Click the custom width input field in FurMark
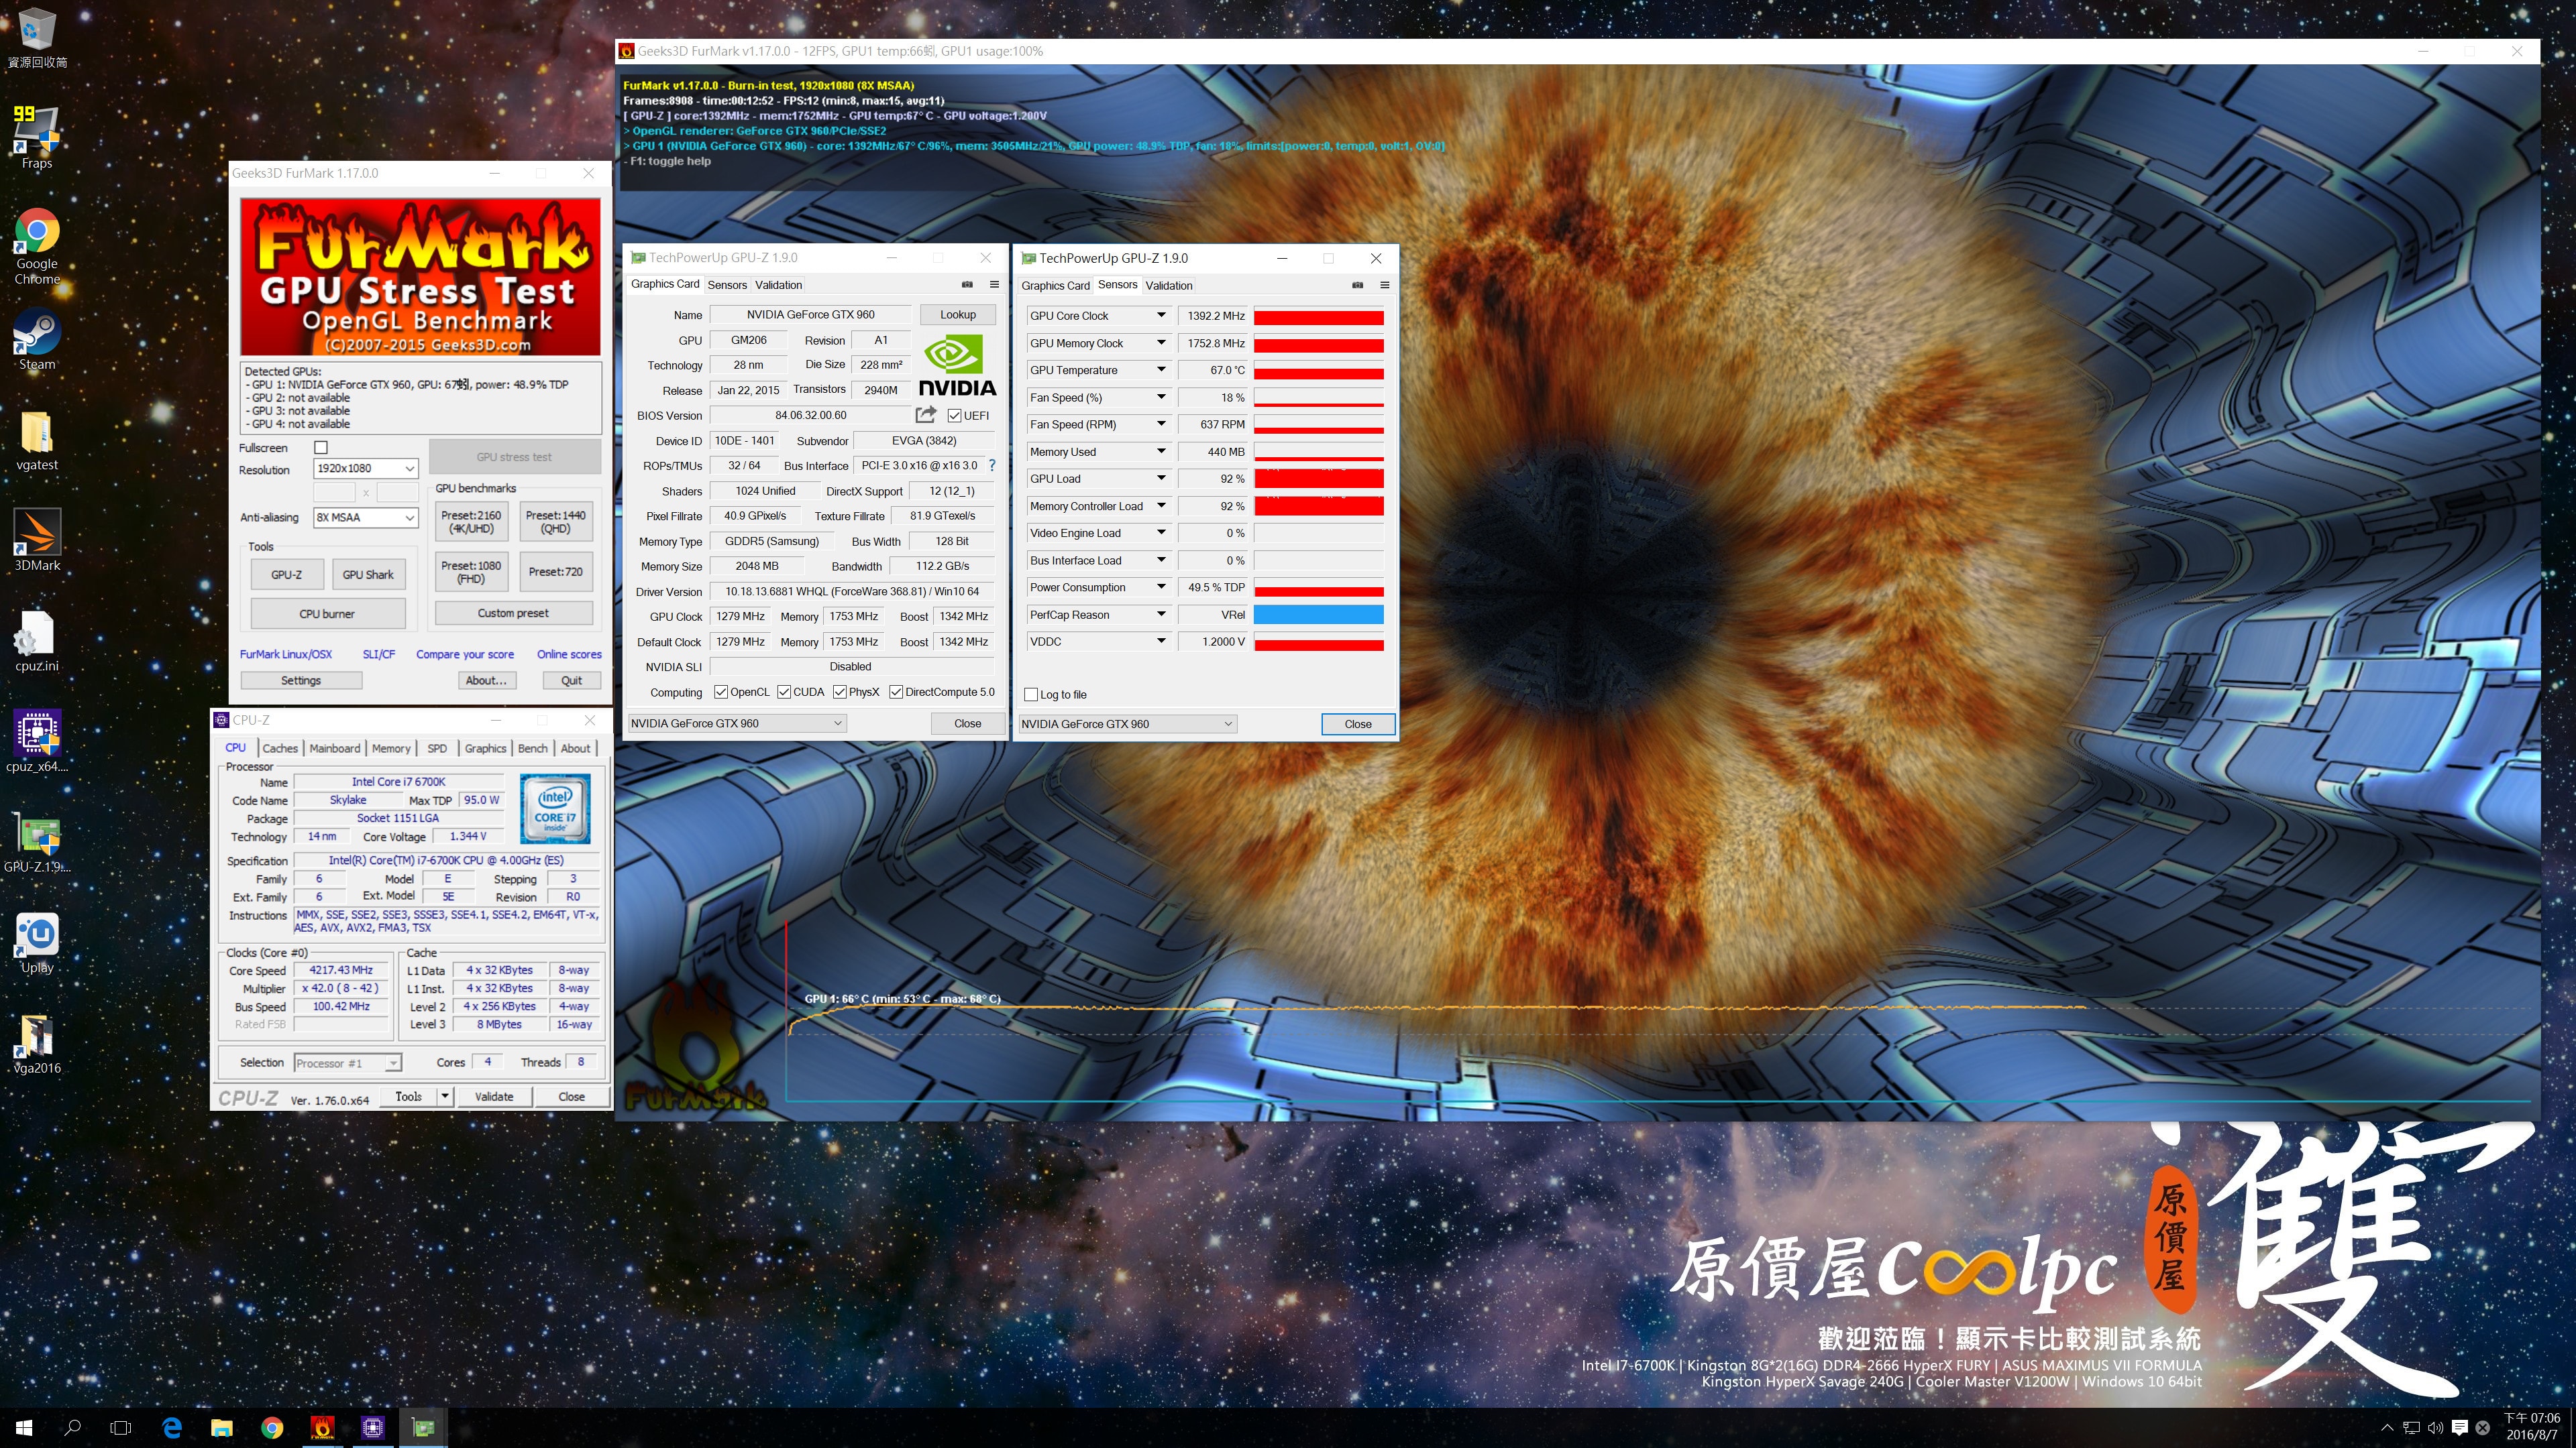The width and height of the screenshot is (2576, 1448). 335,493
